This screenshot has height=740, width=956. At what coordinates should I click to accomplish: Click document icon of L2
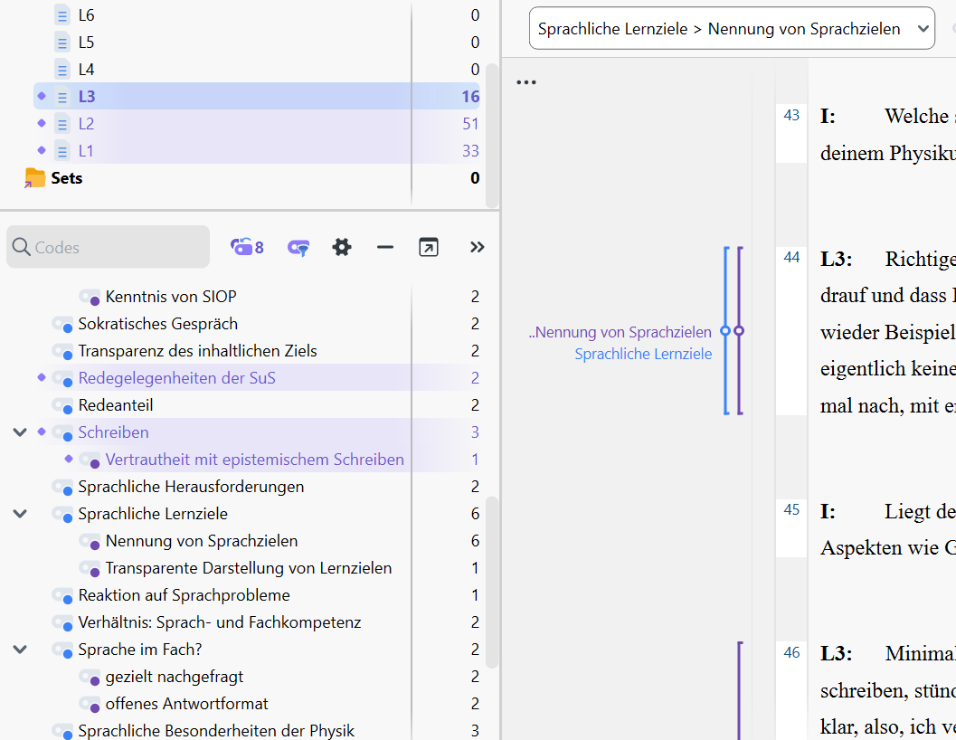(x=62, y=124)
